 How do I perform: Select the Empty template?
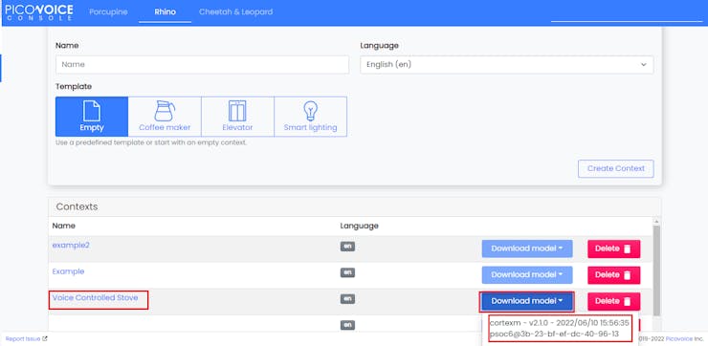pyautogui.click(x=92, y=117)
